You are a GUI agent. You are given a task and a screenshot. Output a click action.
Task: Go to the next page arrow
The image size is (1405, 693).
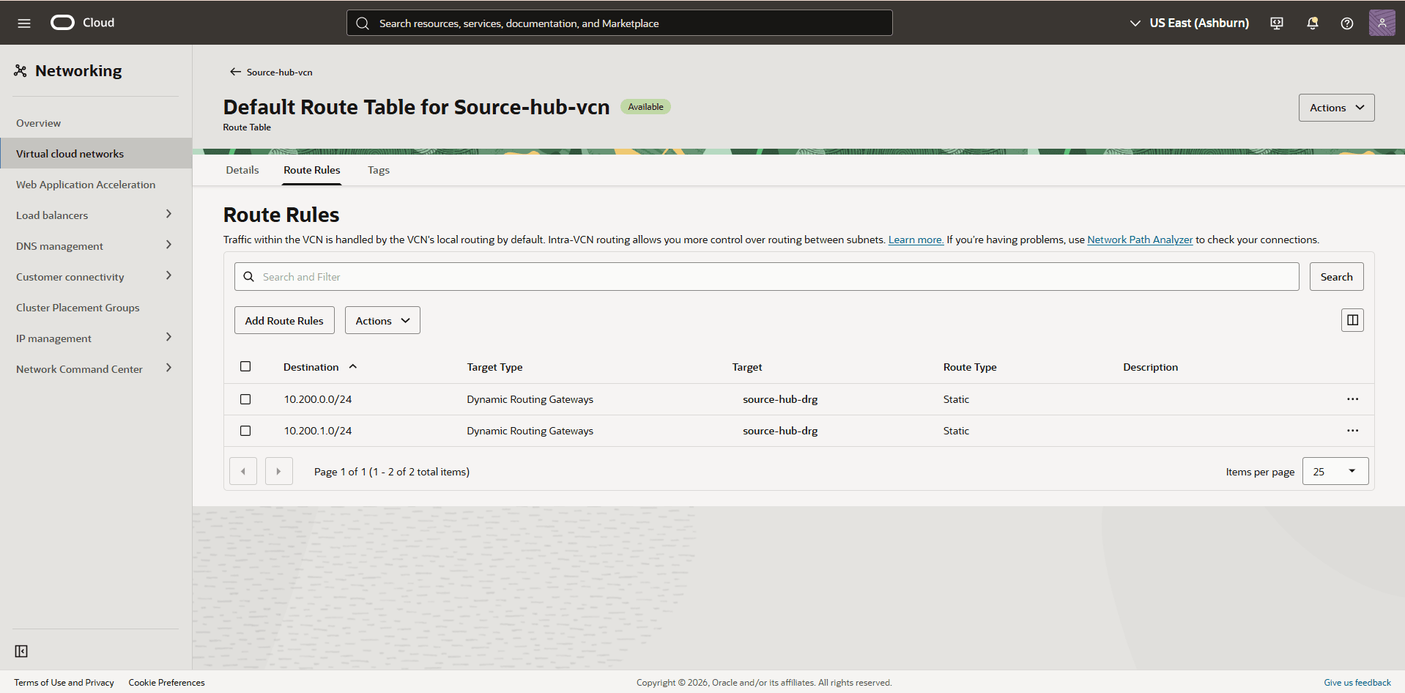click(278, 471)
